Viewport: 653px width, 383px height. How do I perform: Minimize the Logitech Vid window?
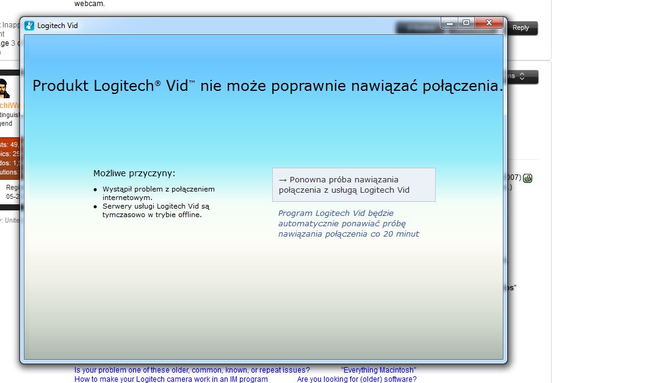click(449, 23)
